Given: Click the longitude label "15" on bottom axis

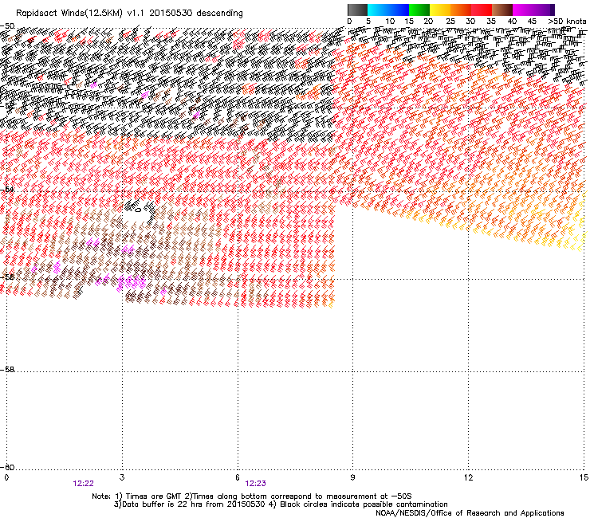Looking at the screenshot, I should 584,477.
